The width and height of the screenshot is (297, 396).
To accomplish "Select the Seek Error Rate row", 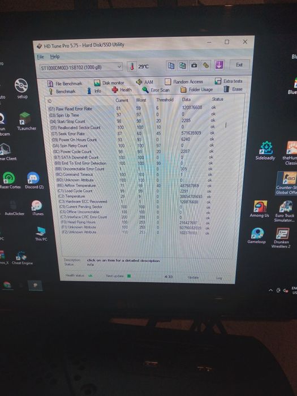I will (133, 134).
